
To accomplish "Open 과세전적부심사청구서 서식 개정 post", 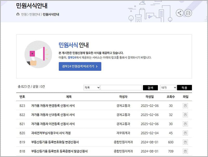I will point(51,133).
